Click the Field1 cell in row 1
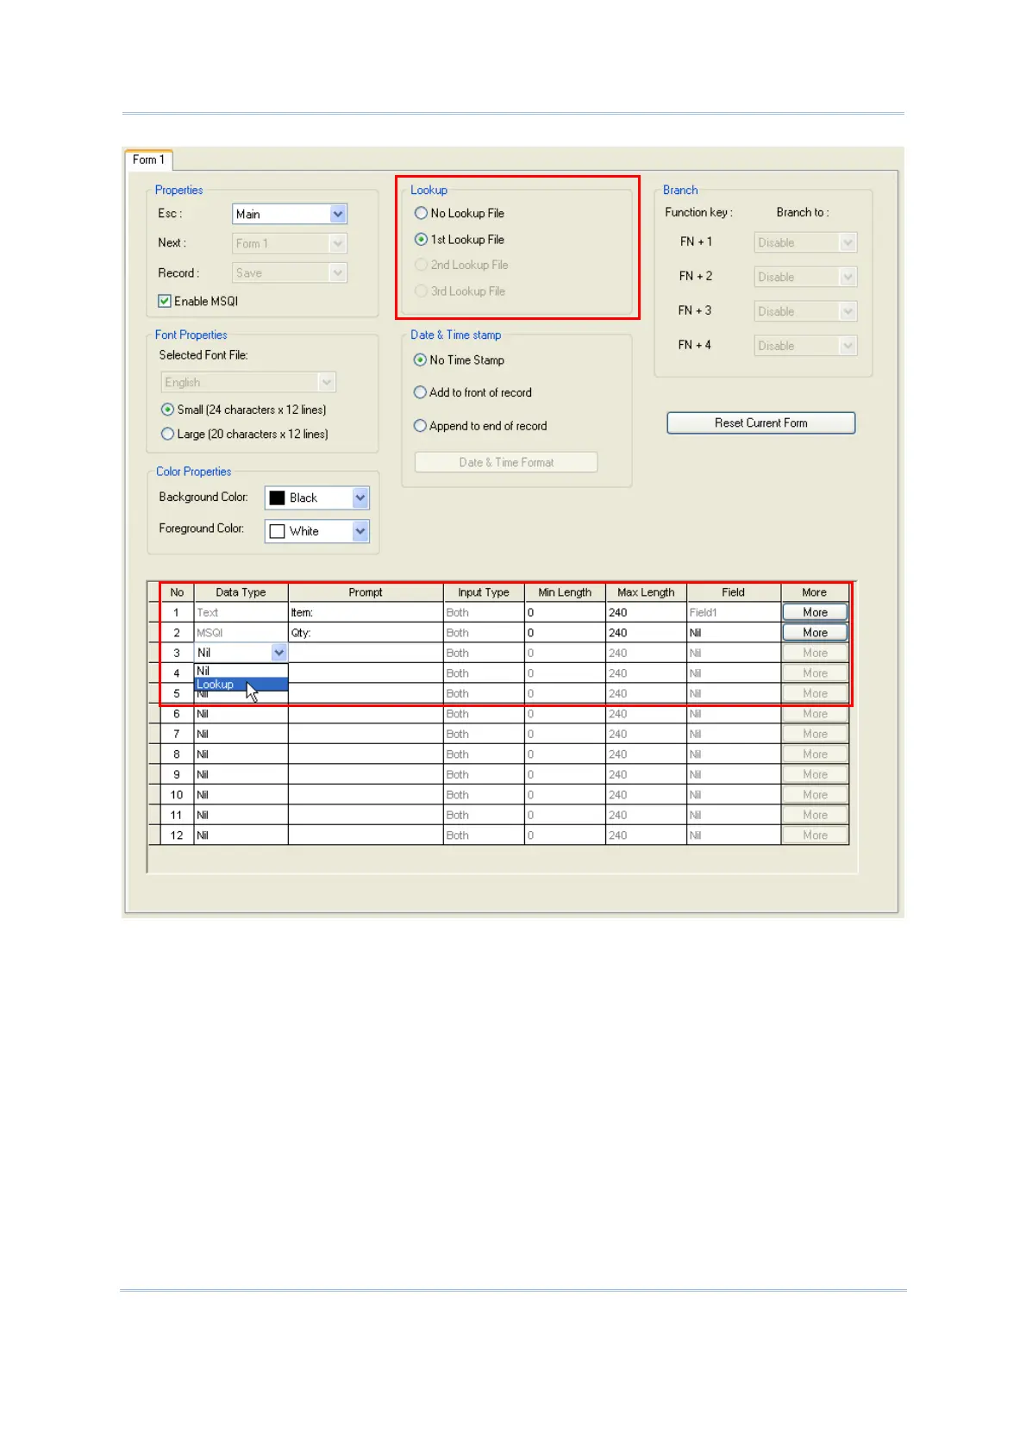 pyautogui.click(x=734, y=612)
